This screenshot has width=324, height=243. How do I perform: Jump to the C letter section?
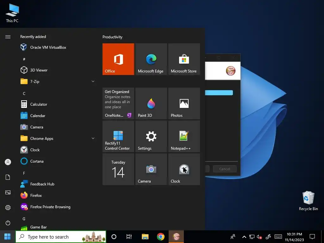click(24, 93)
